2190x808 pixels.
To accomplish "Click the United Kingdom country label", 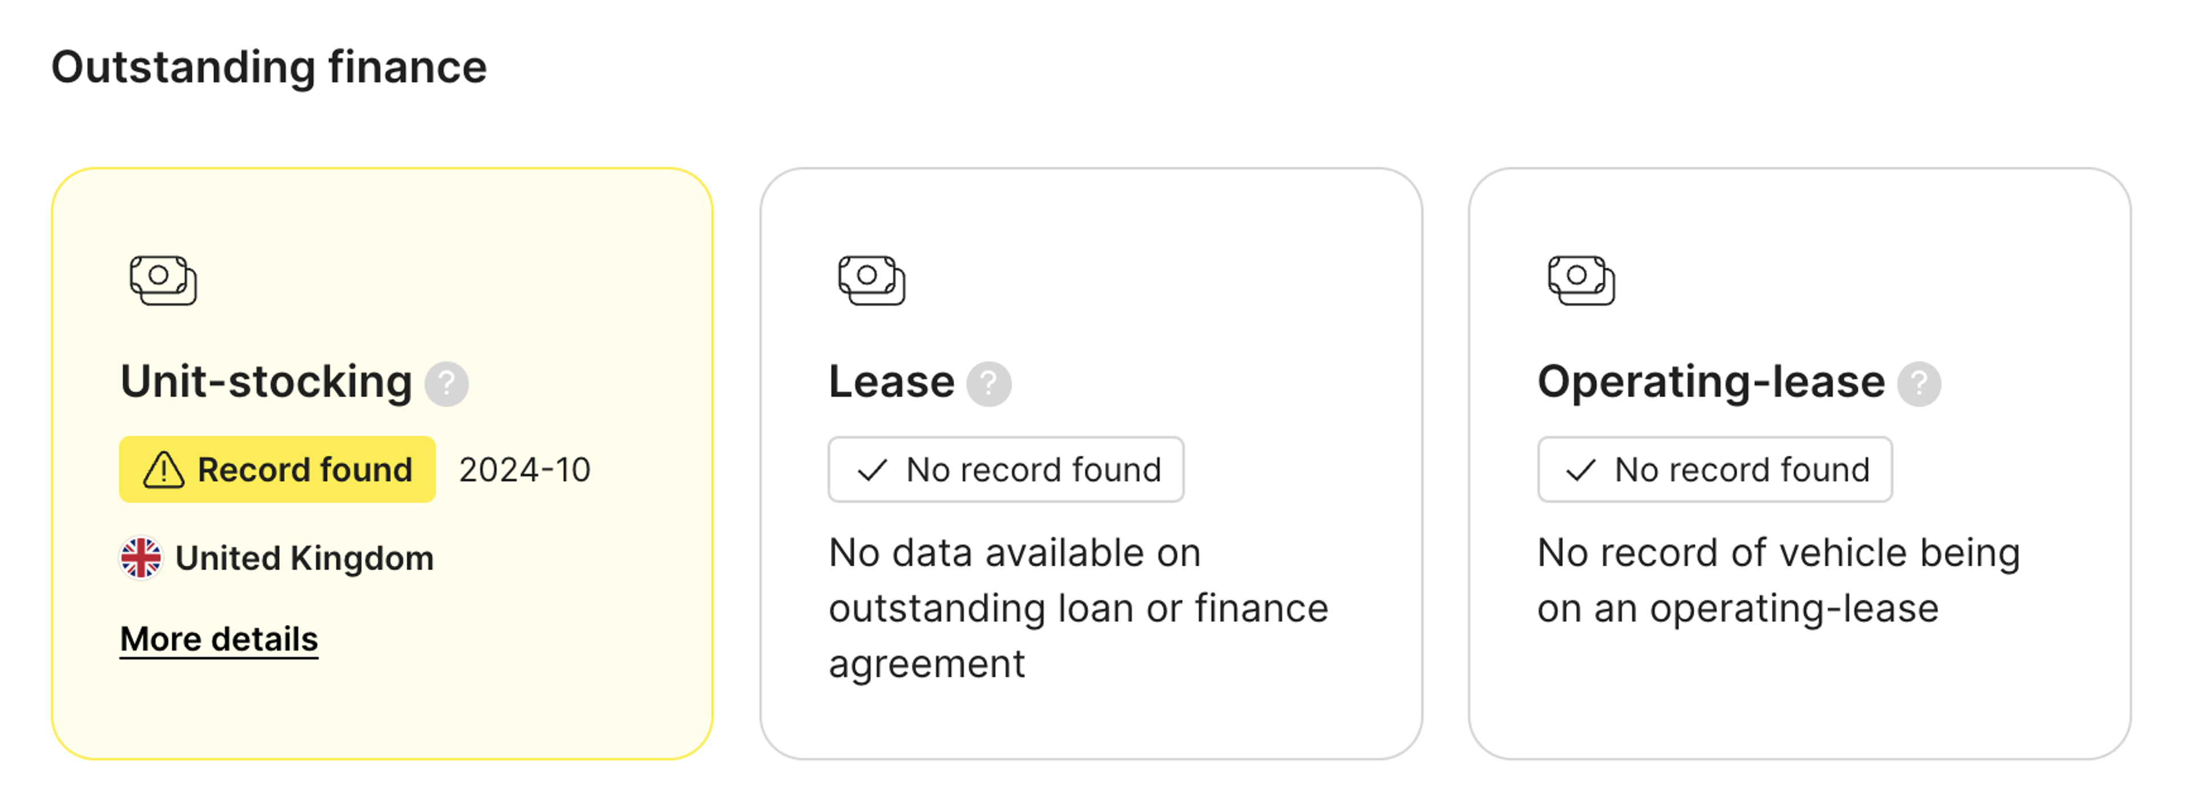I will click(305, 558).
